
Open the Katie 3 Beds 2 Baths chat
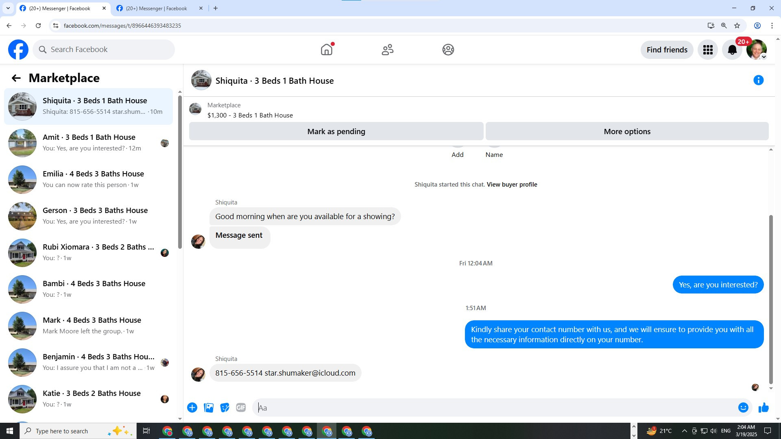coord(88,399)
